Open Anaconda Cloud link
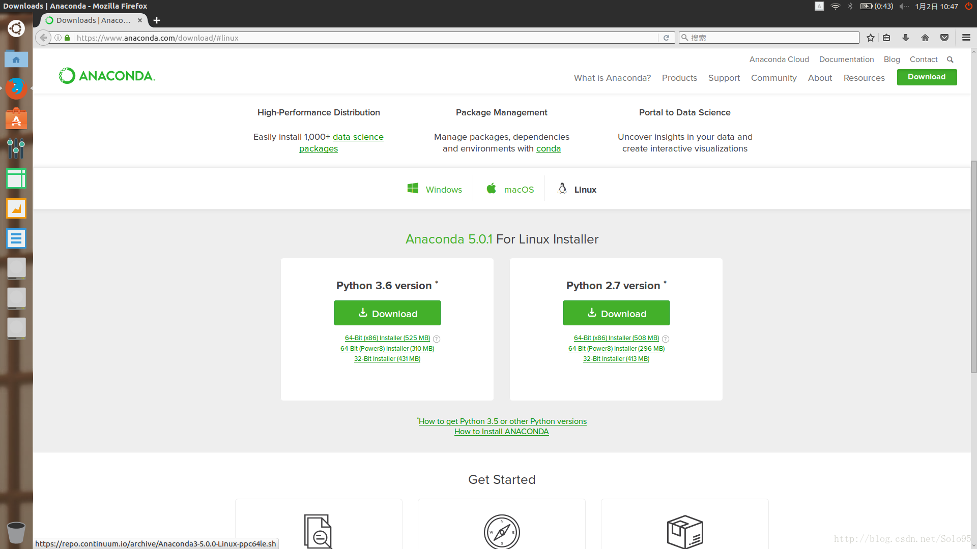Viewport: 977px width, 549px height. [779, 59]
